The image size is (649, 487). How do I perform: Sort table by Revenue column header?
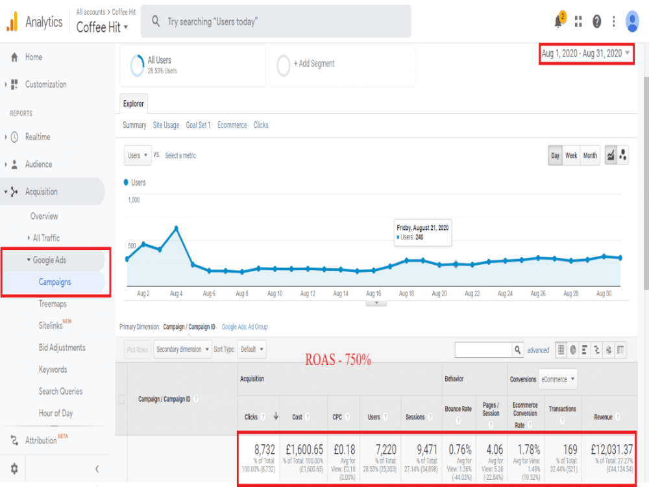603,417
